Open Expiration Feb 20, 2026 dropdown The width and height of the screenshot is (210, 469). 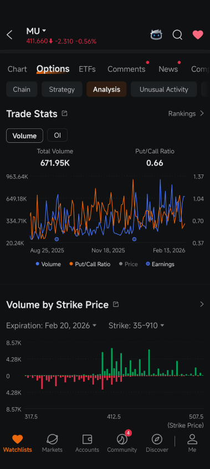[52, 326]
